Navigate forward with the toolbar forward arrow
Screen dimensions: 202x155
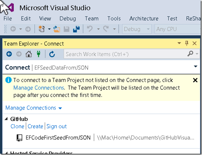tap(28, 29)
